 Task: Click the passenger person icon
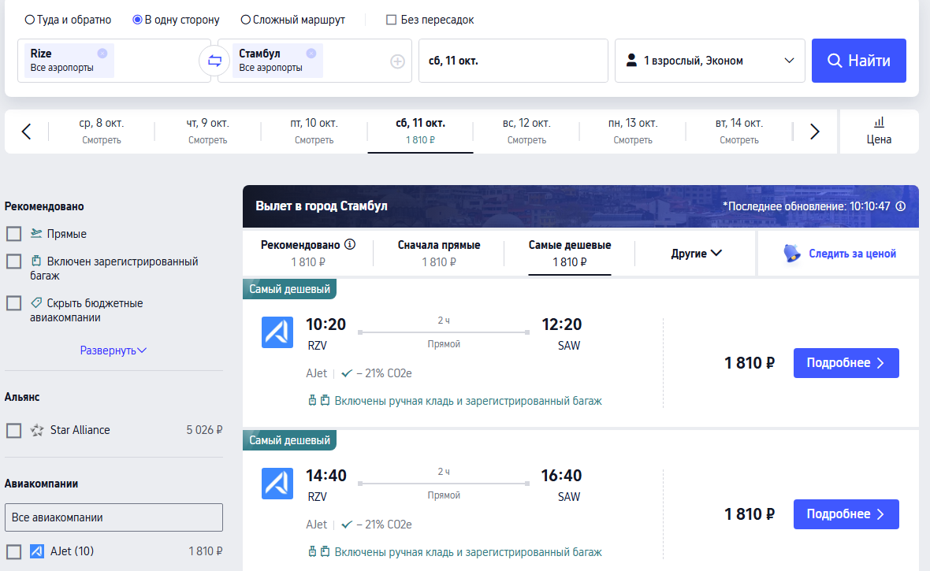[631, 60]
